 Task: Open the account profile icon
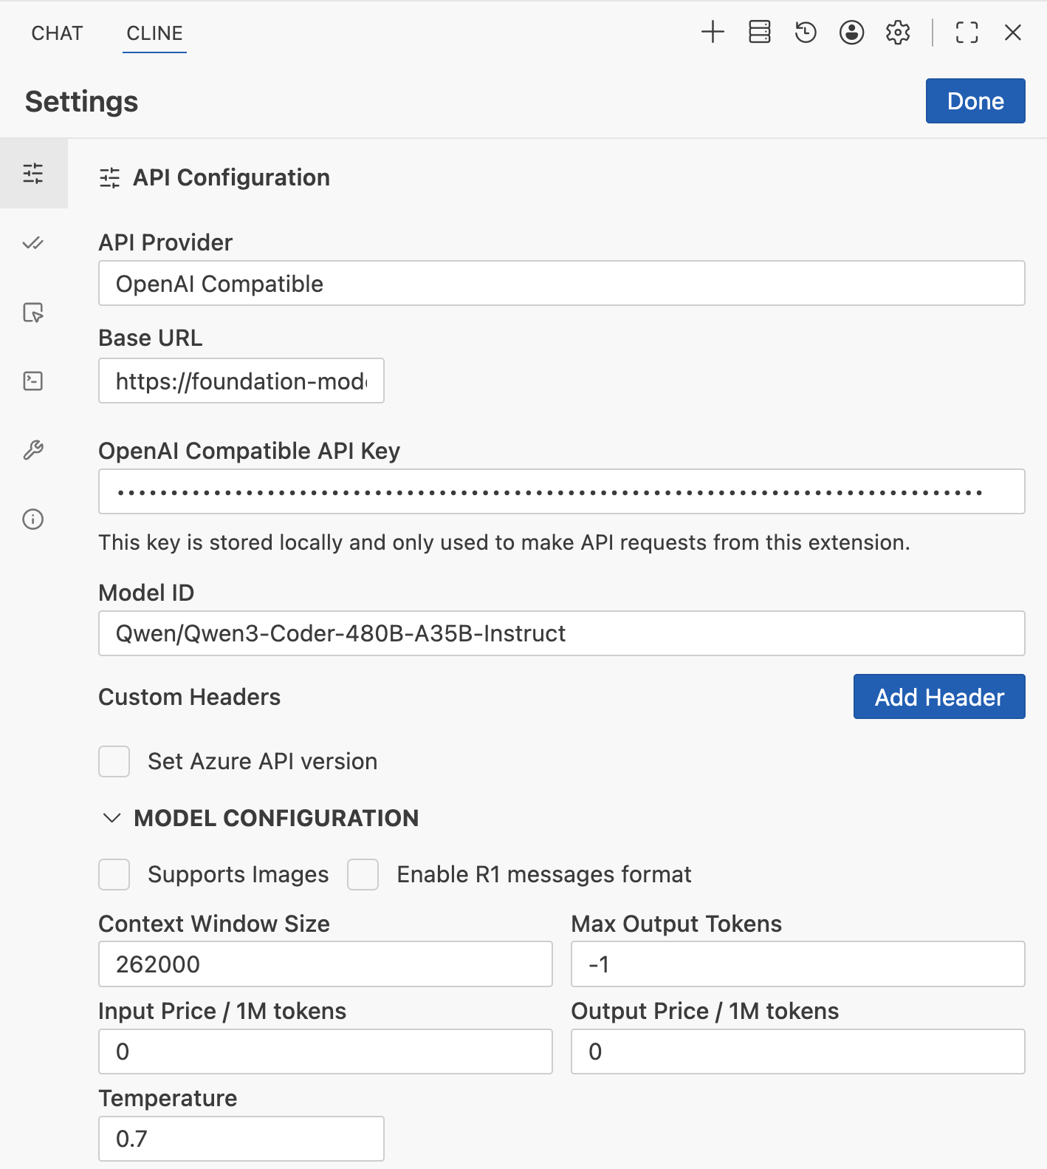pos(851,33)
